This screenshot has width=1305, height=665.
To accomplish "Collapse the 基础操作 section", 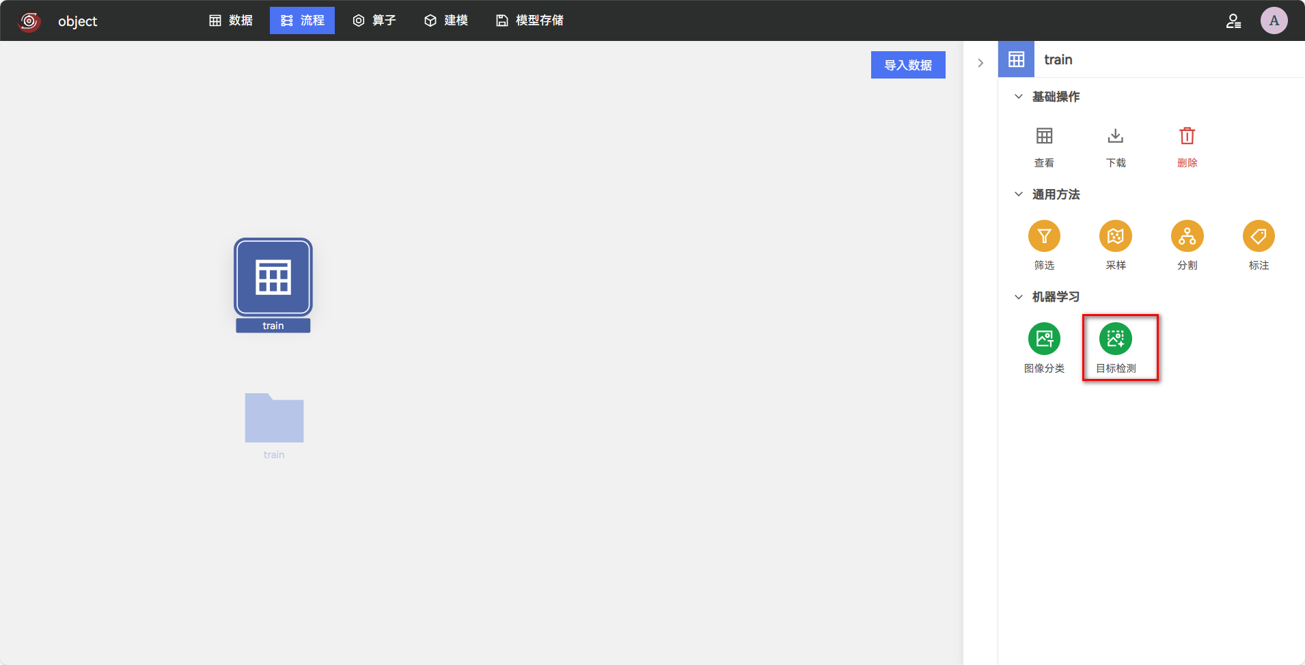I will [x=1019, y=97].
